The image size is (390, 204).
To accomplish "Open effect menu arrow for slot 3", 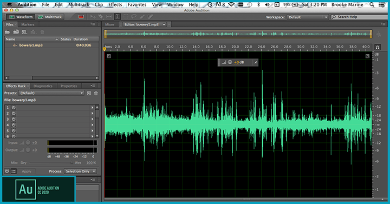I will [92, 119].
